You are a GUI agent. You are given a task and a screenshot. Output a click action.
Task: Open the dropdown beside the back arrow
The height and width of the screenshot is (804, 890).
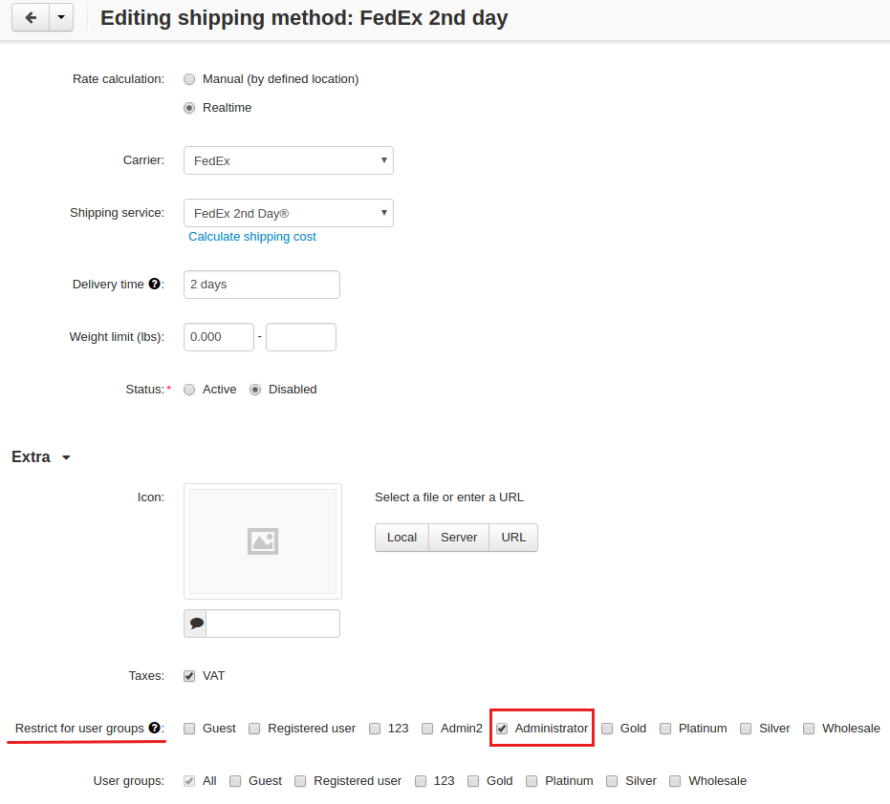click(x=61, y=17)
